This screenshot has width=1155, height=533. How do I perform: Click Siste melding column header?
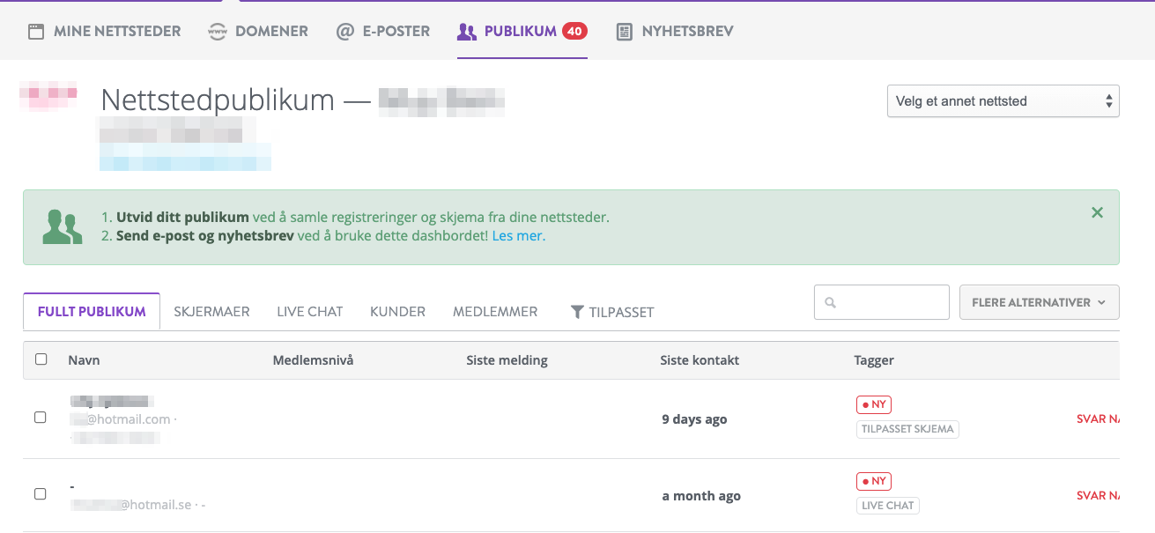click(507, 360)
